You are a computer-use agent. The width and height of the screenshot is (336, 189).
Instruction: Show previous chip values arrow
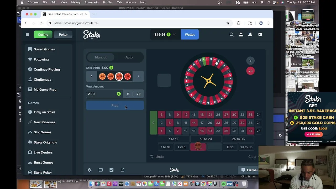91,76
